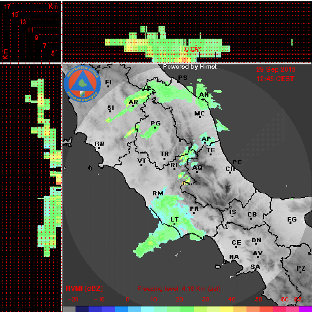
Task: Click the 'Powered by Himet' credit text
Action: click(x=190, y=67)
